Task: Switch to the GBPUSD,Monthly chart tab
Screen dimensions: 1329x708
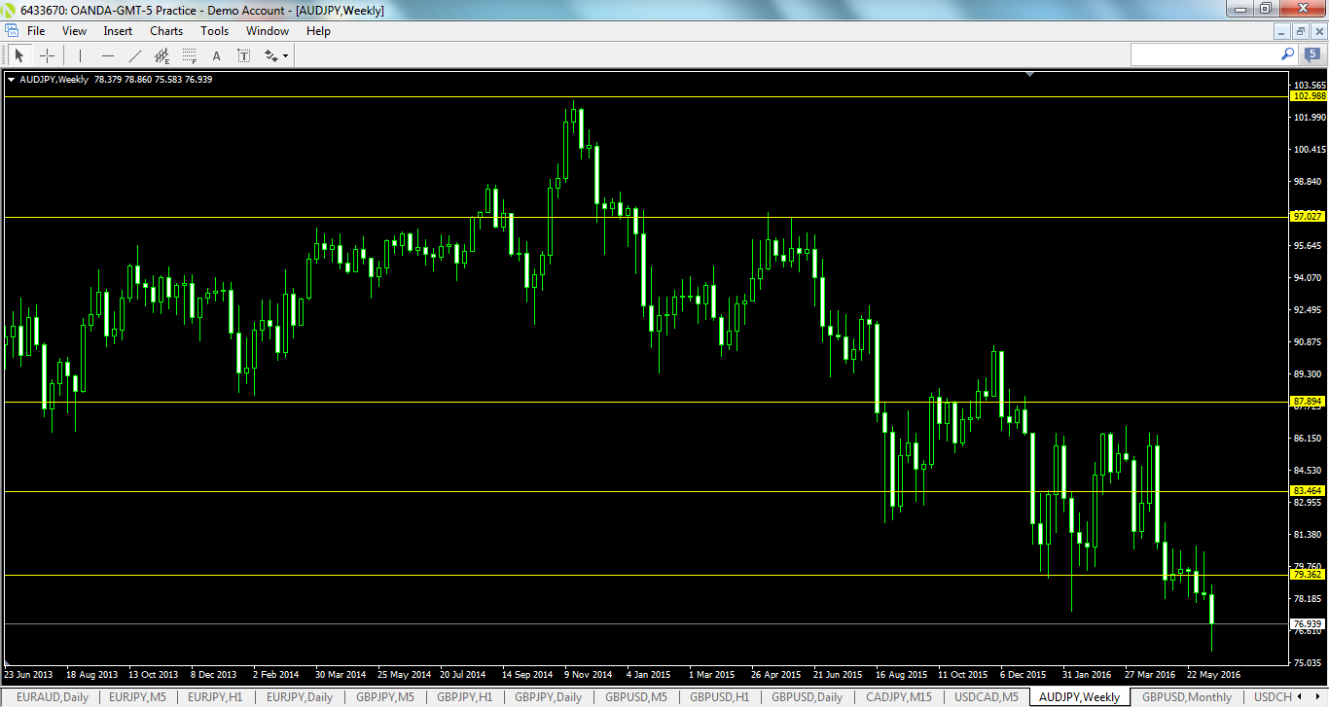Action: point(1189,697)
